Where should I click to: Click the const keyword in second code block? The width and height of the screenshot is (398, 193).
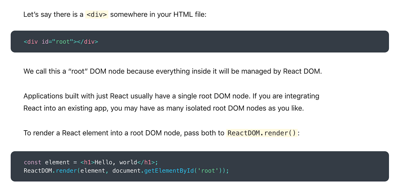pyautogui.click(x=32, y=162)
